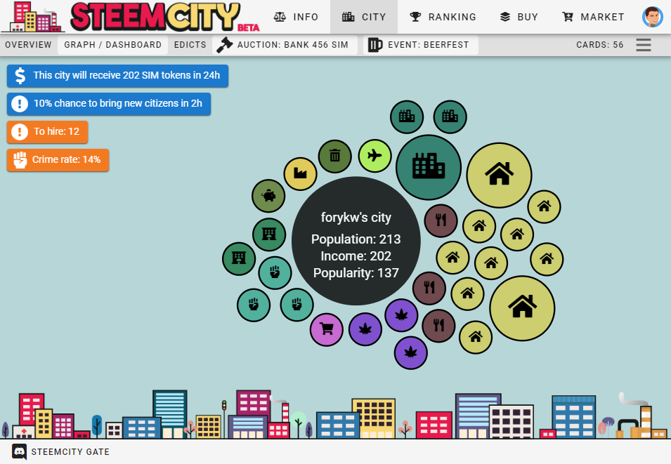Open the Auction: Bank 456 SIM button
671x464 pixels.
tap(285, 45)
